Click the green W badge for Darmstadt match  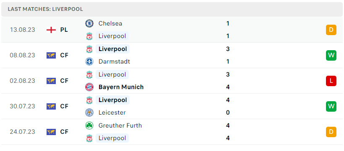pyautogui.click(x=331, y=55)
